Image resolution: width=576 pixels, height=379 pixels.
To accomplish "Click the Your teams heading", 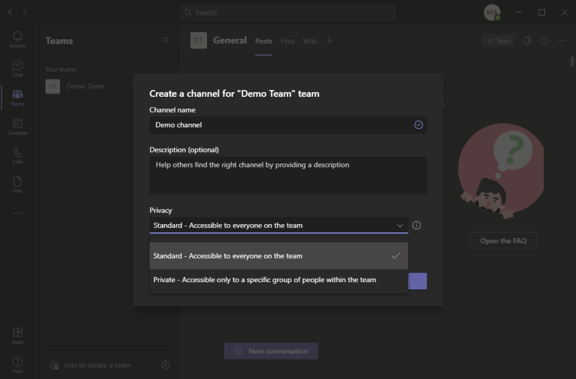I will pos(61,69).
